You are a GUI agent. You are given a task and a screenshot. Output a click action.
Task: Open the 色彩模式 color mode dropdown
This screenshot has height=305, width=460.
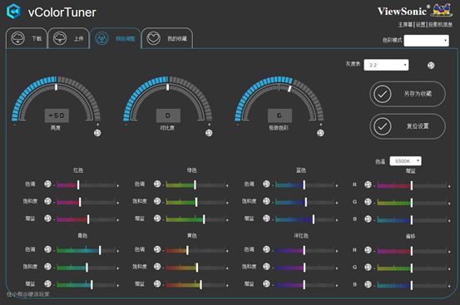pos(426,41)
